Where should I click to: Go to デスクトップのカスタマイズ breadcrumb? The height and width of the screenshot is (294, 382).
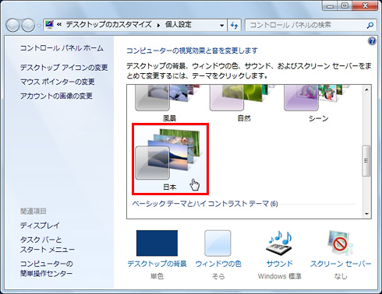[x=108, y=25]
